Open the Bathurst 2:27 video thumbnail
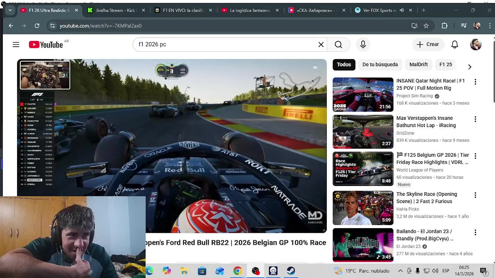The width and height of the screenshot is (495, 278). (x=363, y=132)
